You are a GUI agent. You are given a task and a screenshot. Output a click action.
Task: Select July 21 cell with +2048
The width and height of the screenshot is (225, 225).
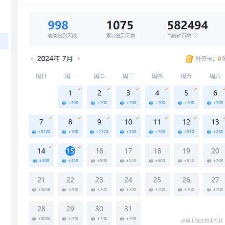point(42,184)
